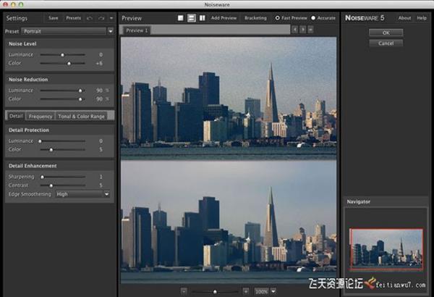Enable Fast Preview radio option
434x297 pixels.
pyautogui.click(x=278, y=17)
